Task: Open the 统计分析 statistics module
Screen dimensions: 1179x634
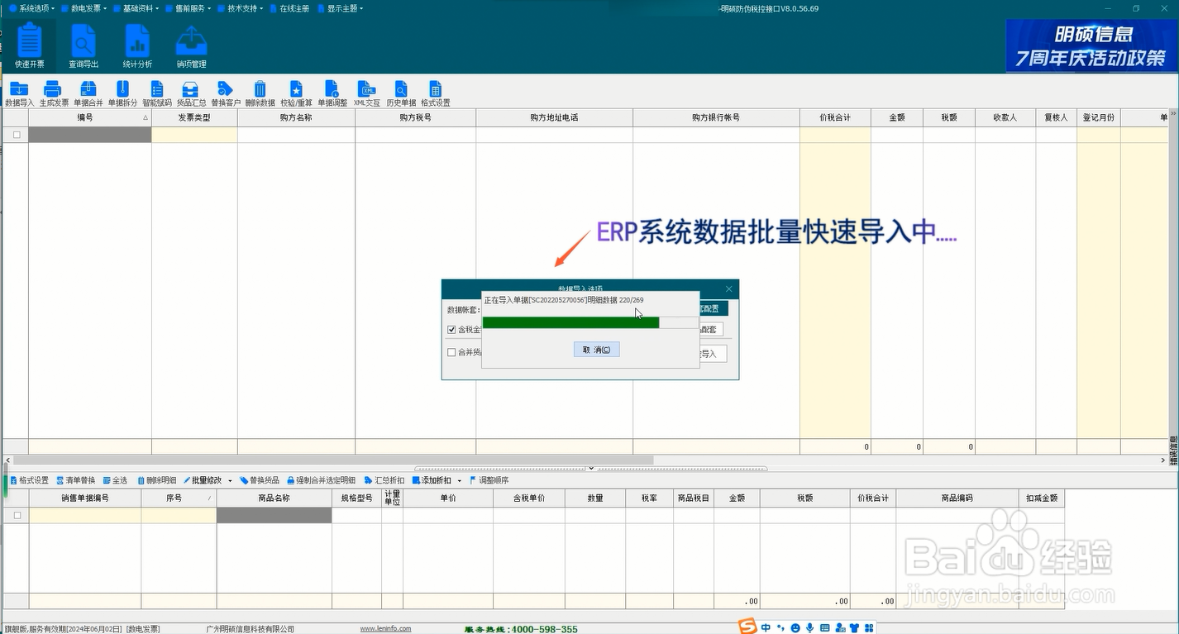Action: coord(137,45)
